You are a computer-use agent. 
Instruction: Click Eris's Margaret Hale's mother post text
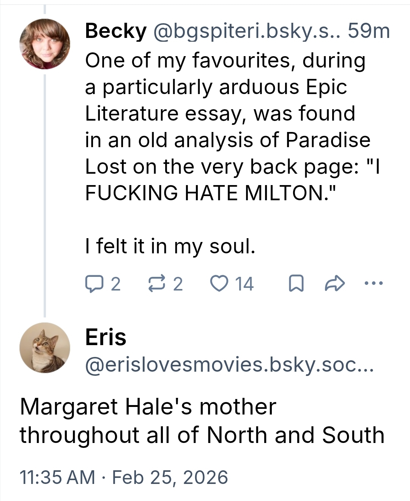click(202, 421)
